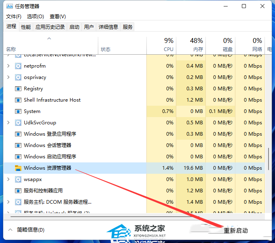Click the Shell Infrastructure Host icon

(18, 100)
